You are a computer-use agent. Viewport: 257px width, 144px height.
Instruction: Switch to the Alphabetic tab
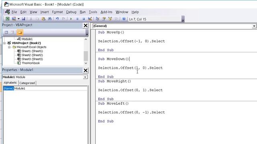point(10,83)
